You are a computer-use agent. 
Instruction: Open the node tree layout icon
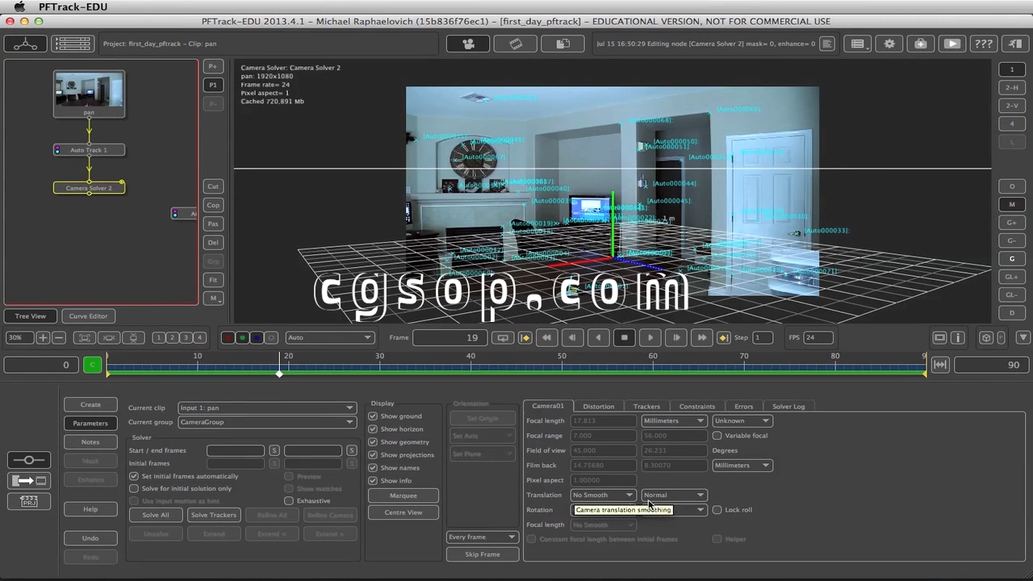[x=25, y=44]
